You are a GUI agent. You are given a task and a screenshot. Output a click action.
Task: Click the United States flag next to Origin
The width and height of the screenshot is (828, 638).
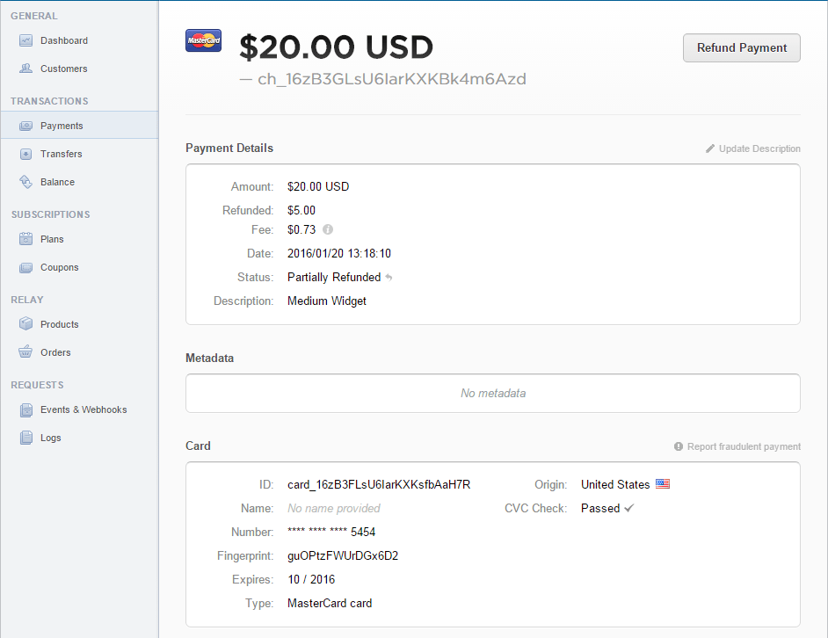(x=663, y=483)
